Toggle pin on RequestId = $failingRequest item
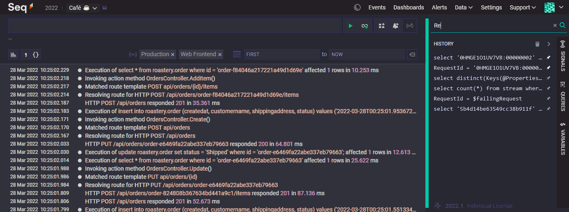569x212 pixels. coord(548,98)
